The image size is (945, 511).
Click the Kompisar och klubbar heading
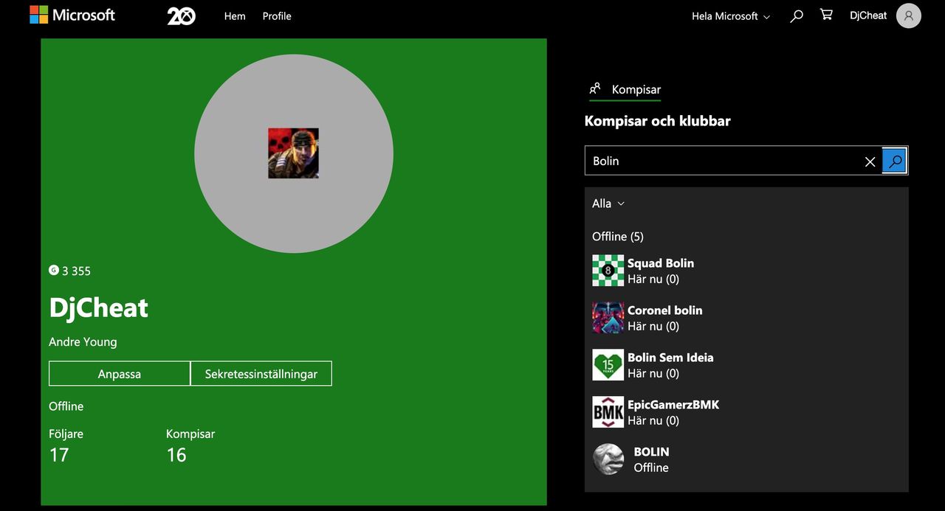click(x=658, y=121)
